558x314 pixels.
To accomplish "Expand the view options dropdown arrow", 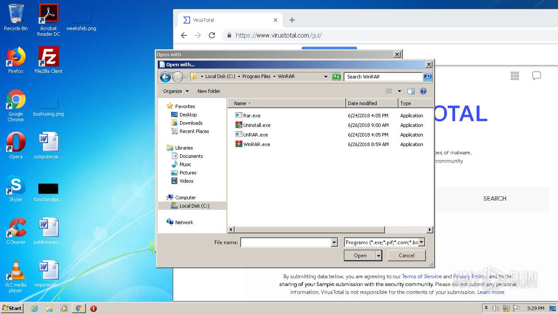I will point(399,91).
